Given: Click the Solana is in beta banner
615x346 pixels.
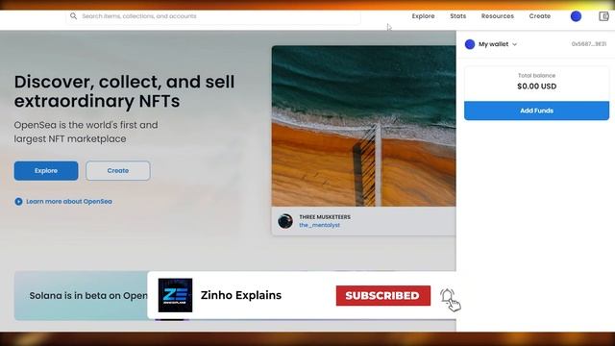Looking at the screenshot, I should pos(81,295).
